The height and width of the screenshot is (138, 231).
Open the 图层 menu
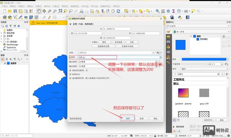(x=30, y=6)
